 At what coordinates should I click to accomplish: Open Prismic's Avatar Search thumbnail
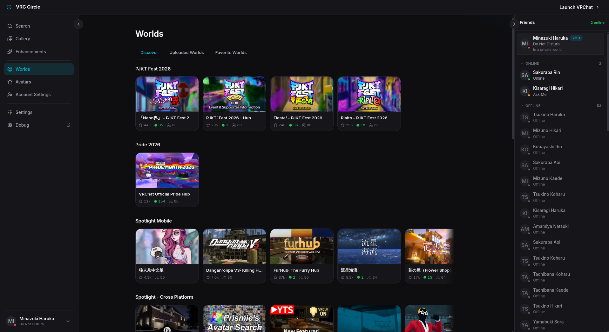click(234, 318)
